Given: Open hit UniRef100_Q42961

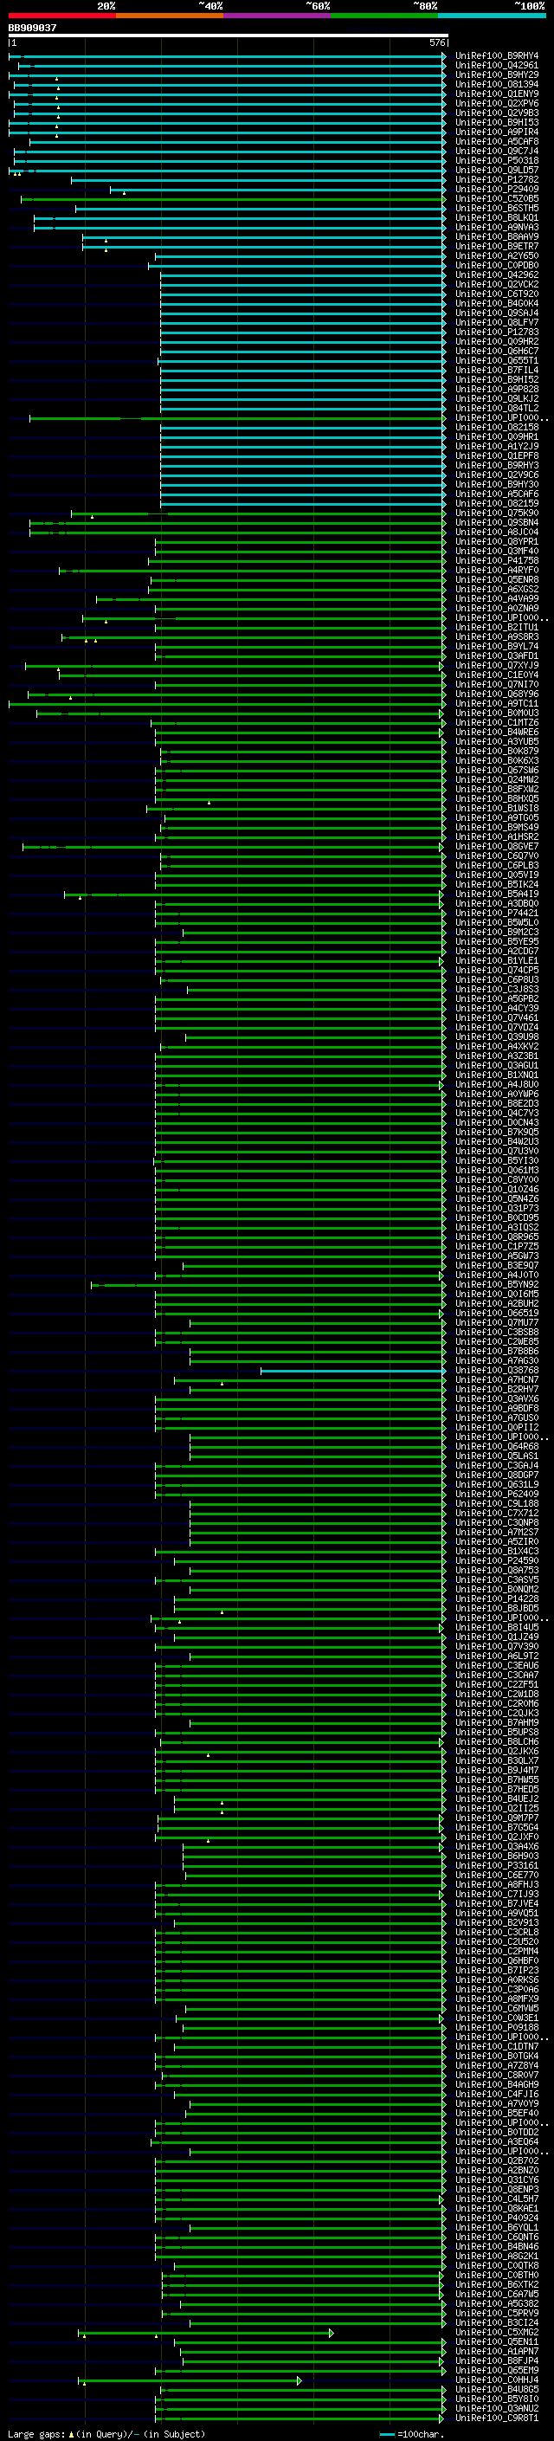Looking at the screenshot, I should 496,66.
